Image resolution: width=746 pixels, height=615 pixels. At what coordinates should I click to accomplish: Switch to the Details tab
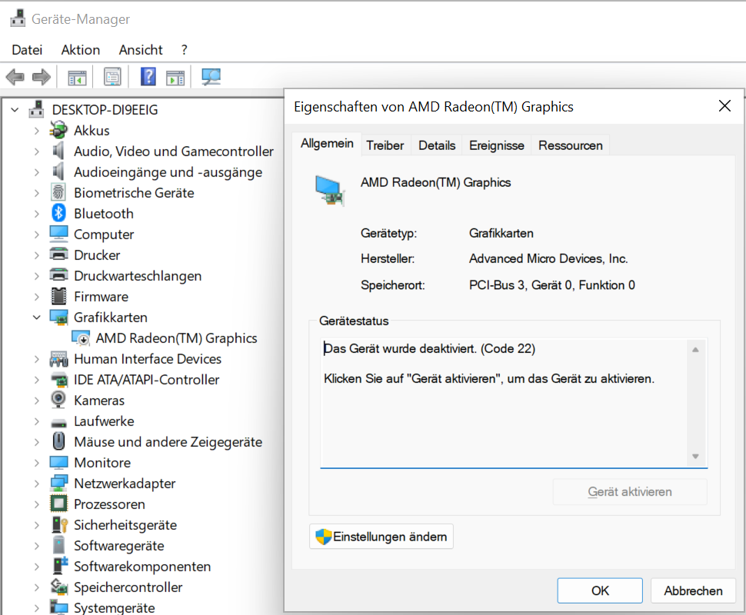pos(437,145)
